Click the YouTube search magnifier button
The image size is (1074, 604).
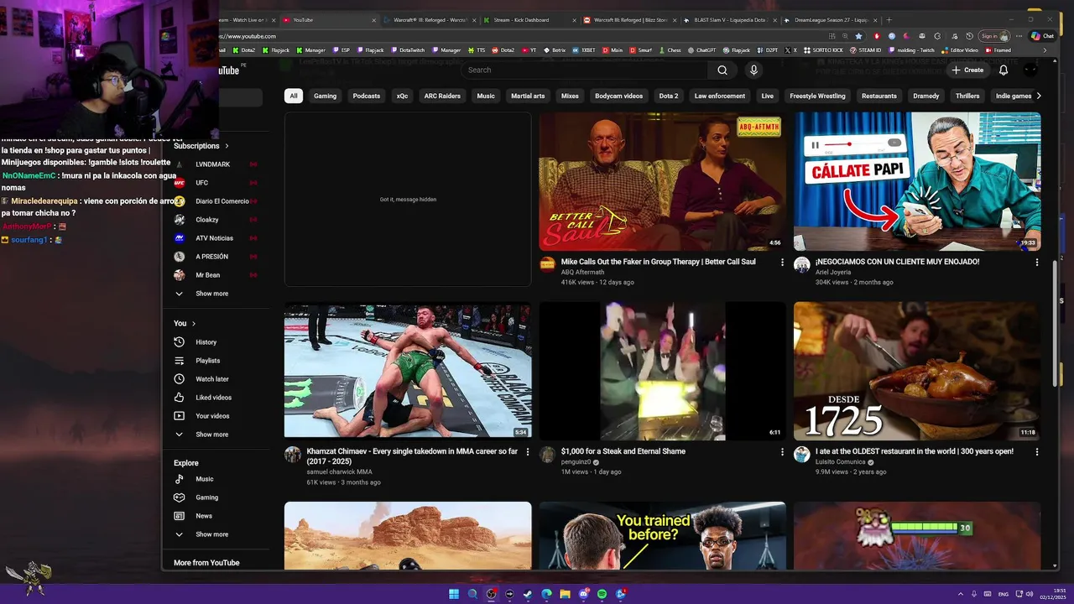tap(722, 70)
